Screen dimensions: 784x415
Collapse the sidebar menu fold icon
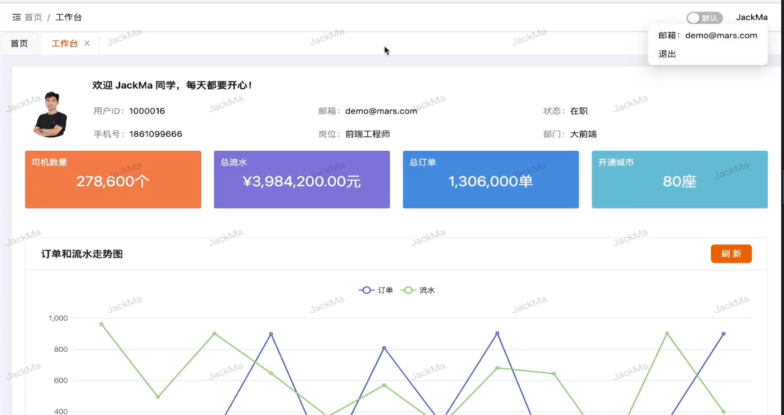pyautogui.click(x=16, y=18)
